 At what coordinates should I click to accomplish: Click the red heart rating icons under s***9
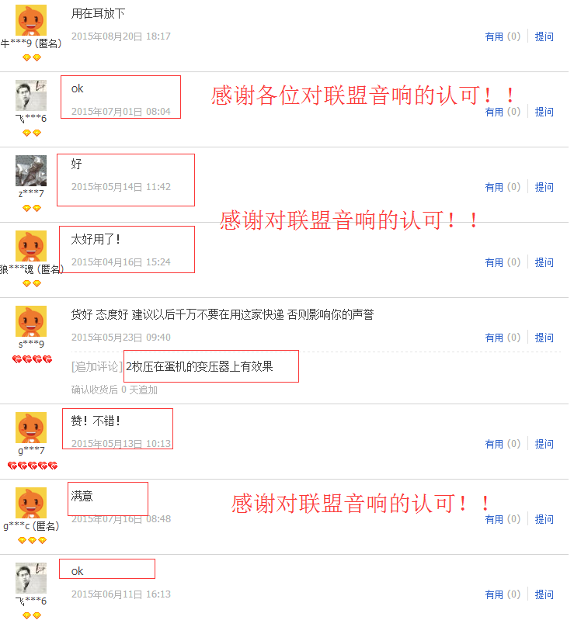coord(32,359)
